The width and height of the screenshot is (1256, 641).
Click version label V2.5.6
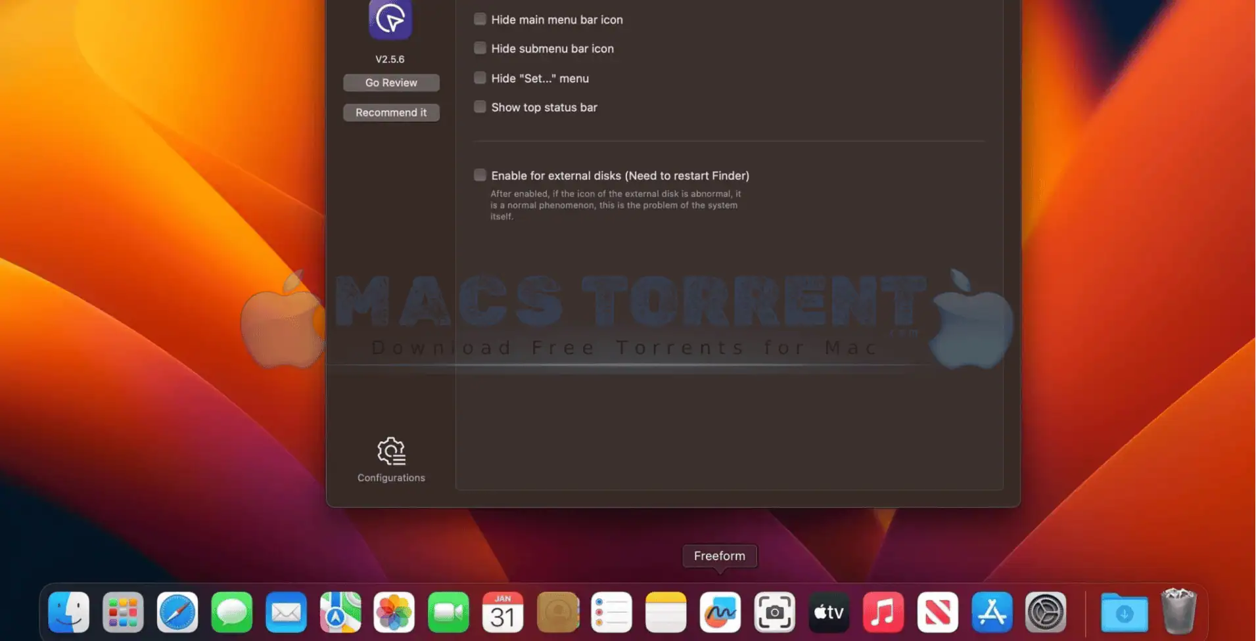(x=390, y=59)
